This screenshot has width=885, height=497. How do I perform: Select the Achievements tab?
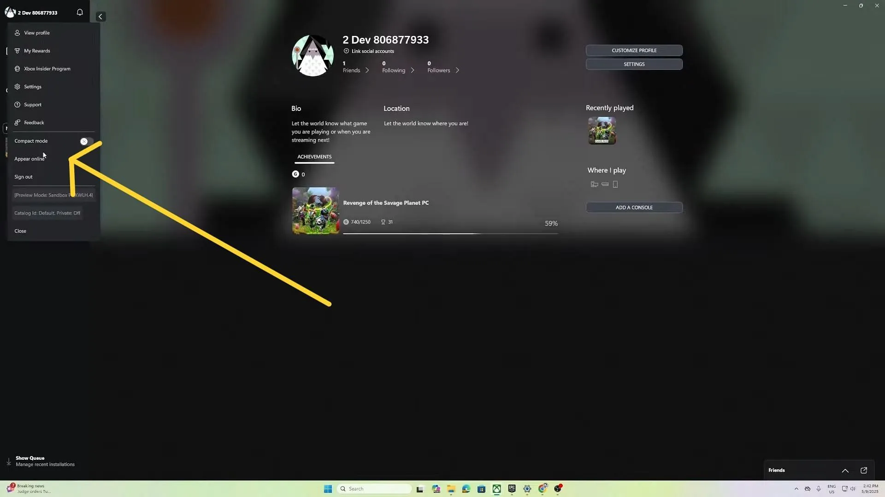coord(314,157)
